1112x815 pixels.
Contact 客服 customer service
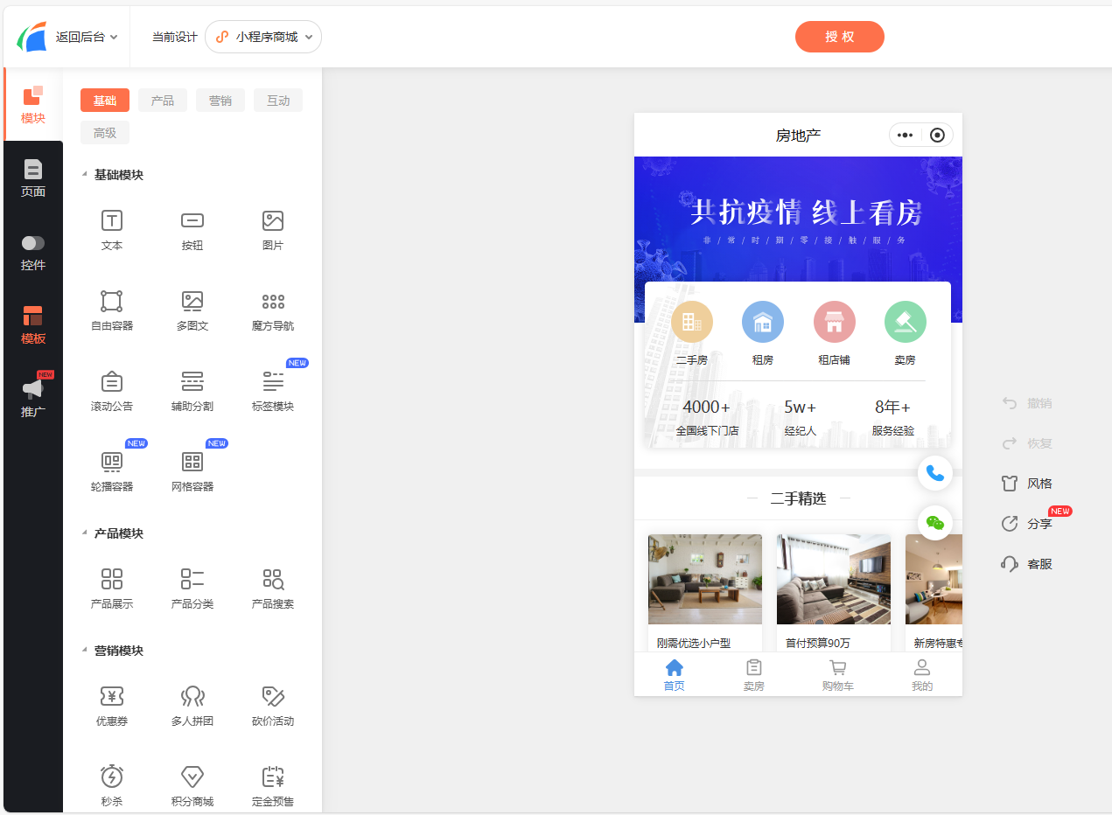pyautogui.click(x=1027, y=564)
